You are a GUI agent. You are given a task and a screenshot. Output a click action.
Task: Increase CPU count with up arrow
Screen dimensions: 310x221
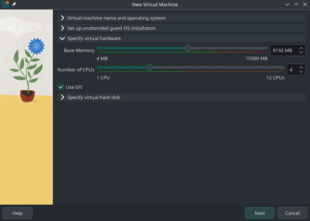(x=301, y=67)
